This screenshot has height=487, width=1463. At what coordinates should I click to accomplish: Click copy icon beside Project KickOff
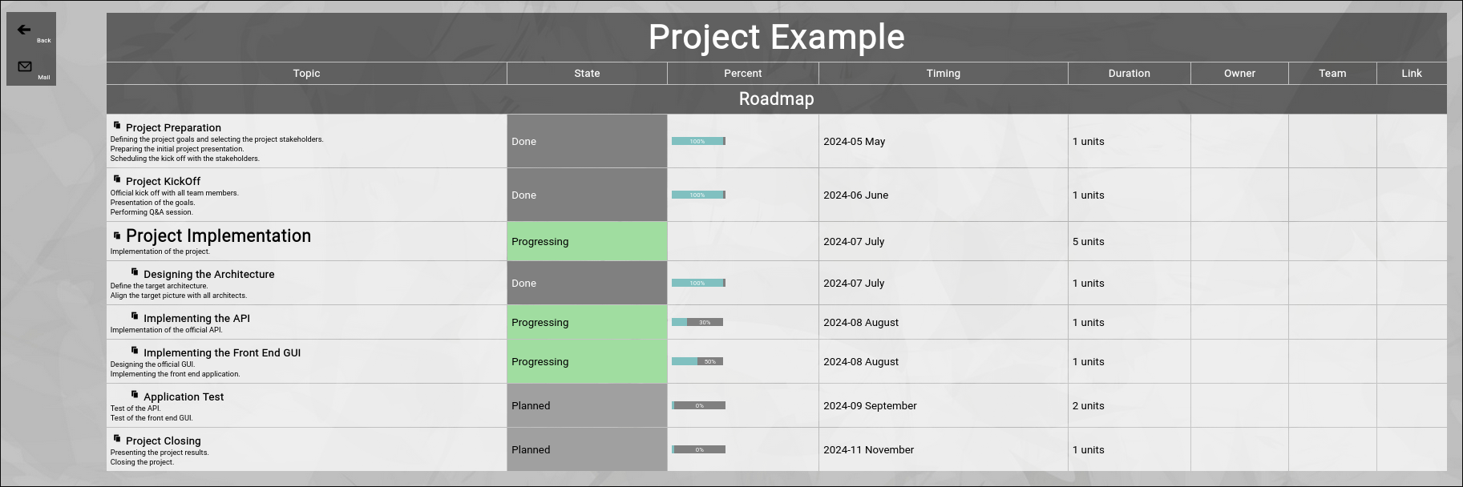117,179
